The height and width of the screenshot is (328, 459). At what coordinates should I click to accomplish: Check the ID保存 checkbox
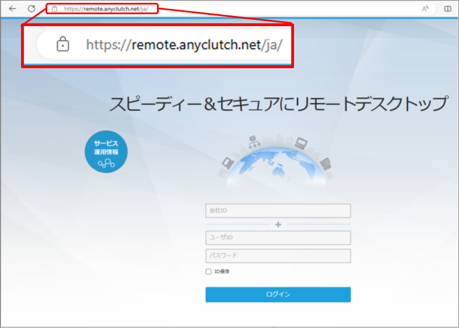click(208, 272)
